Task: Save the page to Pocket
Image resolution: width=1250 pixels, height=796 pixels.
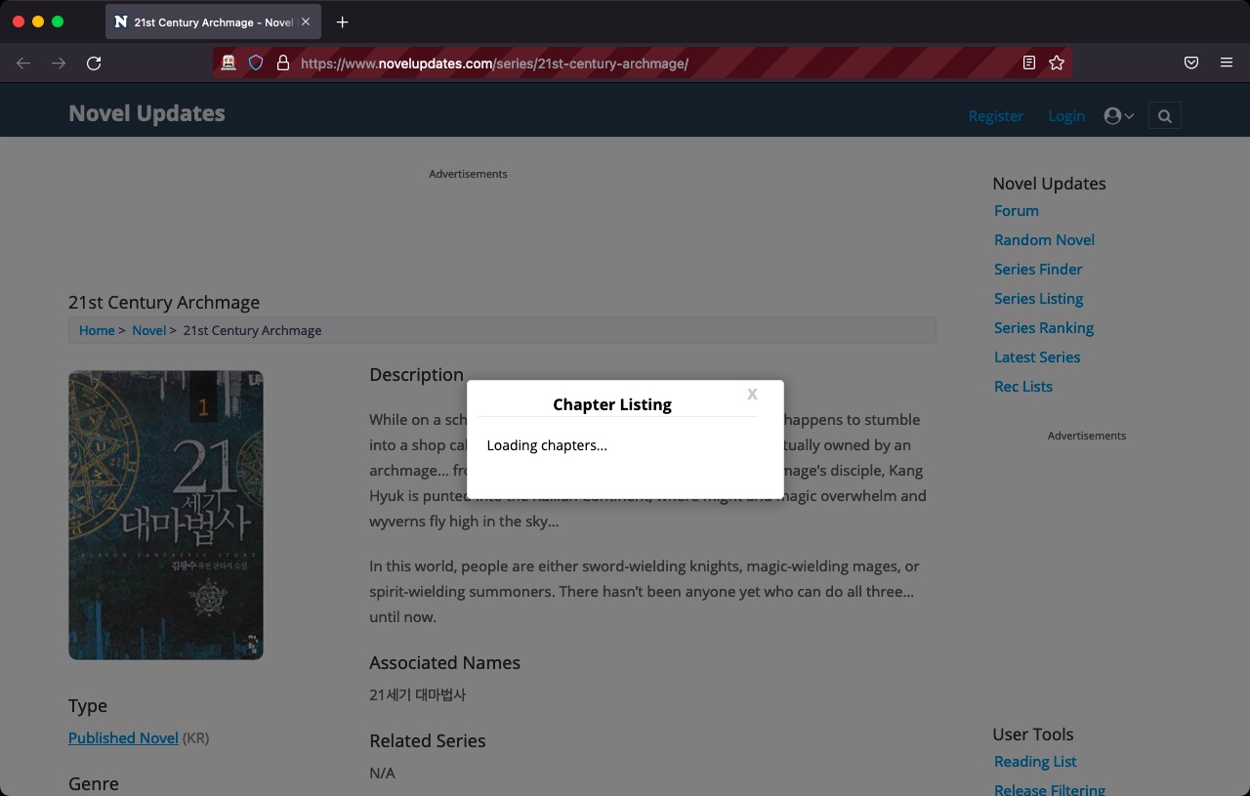Action: click(1190, 62)
